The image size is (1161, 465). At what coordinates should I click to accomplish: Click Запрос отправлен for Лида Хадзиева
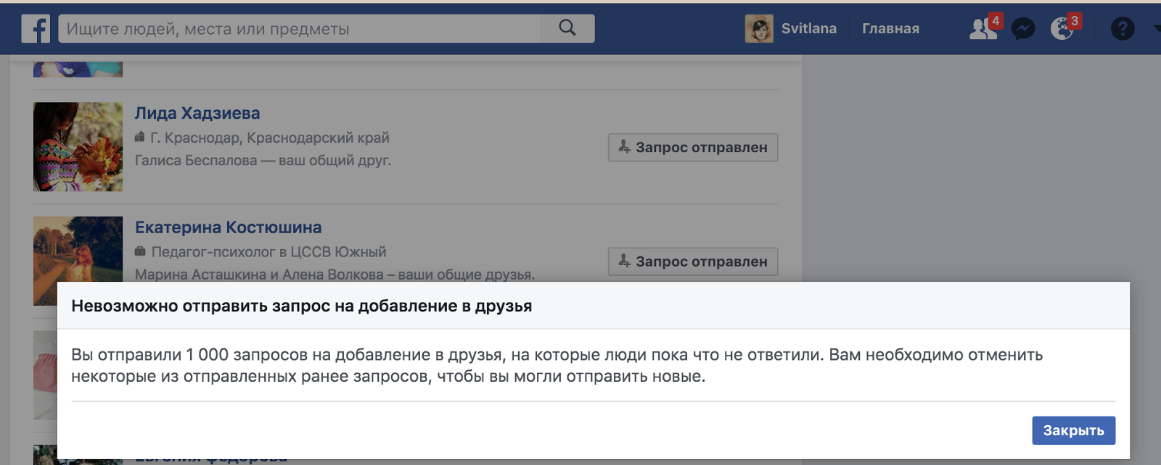point(693,147)
